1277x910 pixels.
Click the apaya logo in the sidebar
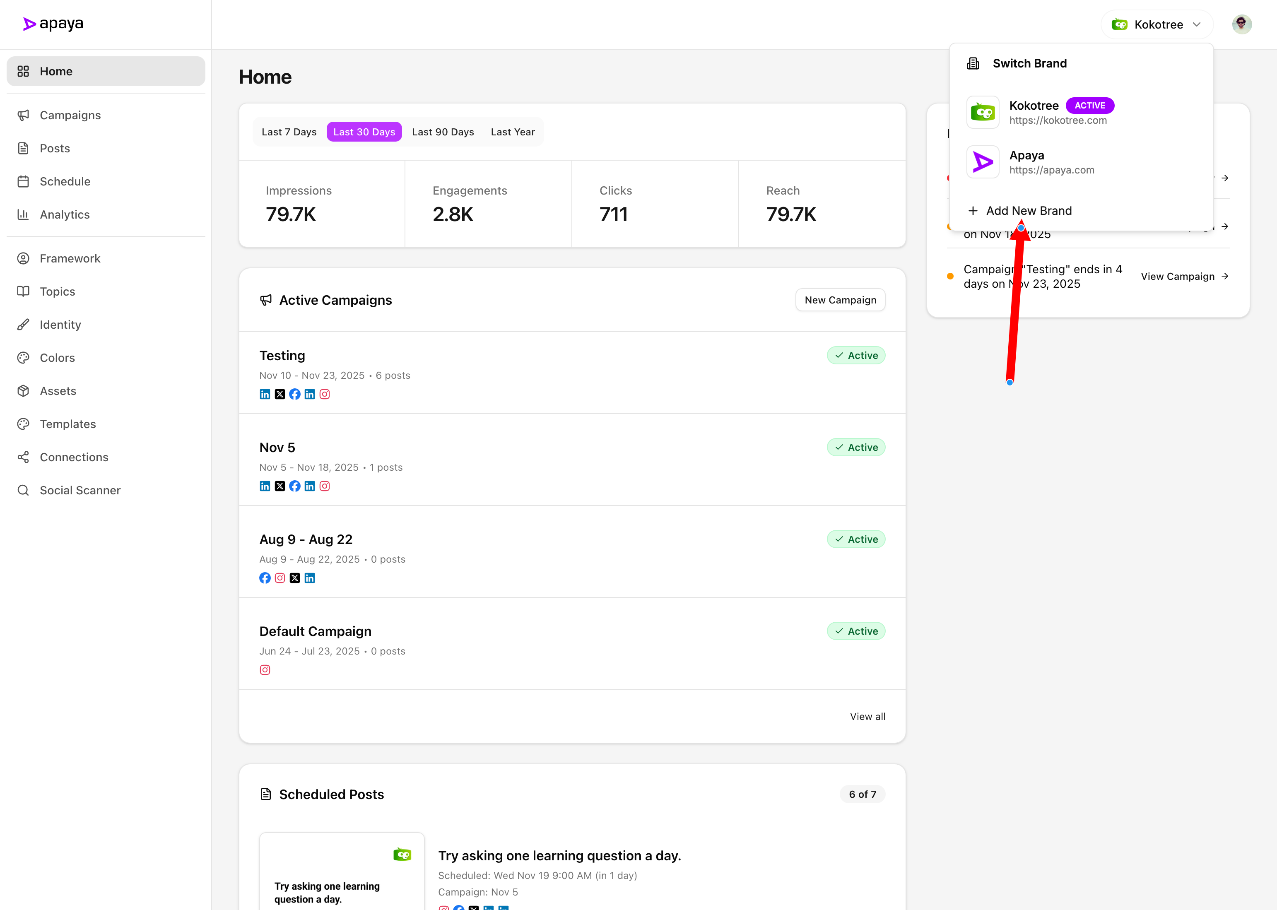coord(53,24)
